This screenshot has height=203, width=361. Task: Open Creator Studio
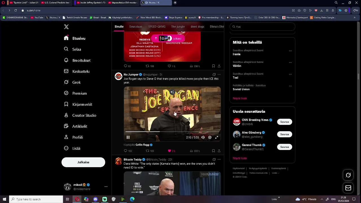80,115
